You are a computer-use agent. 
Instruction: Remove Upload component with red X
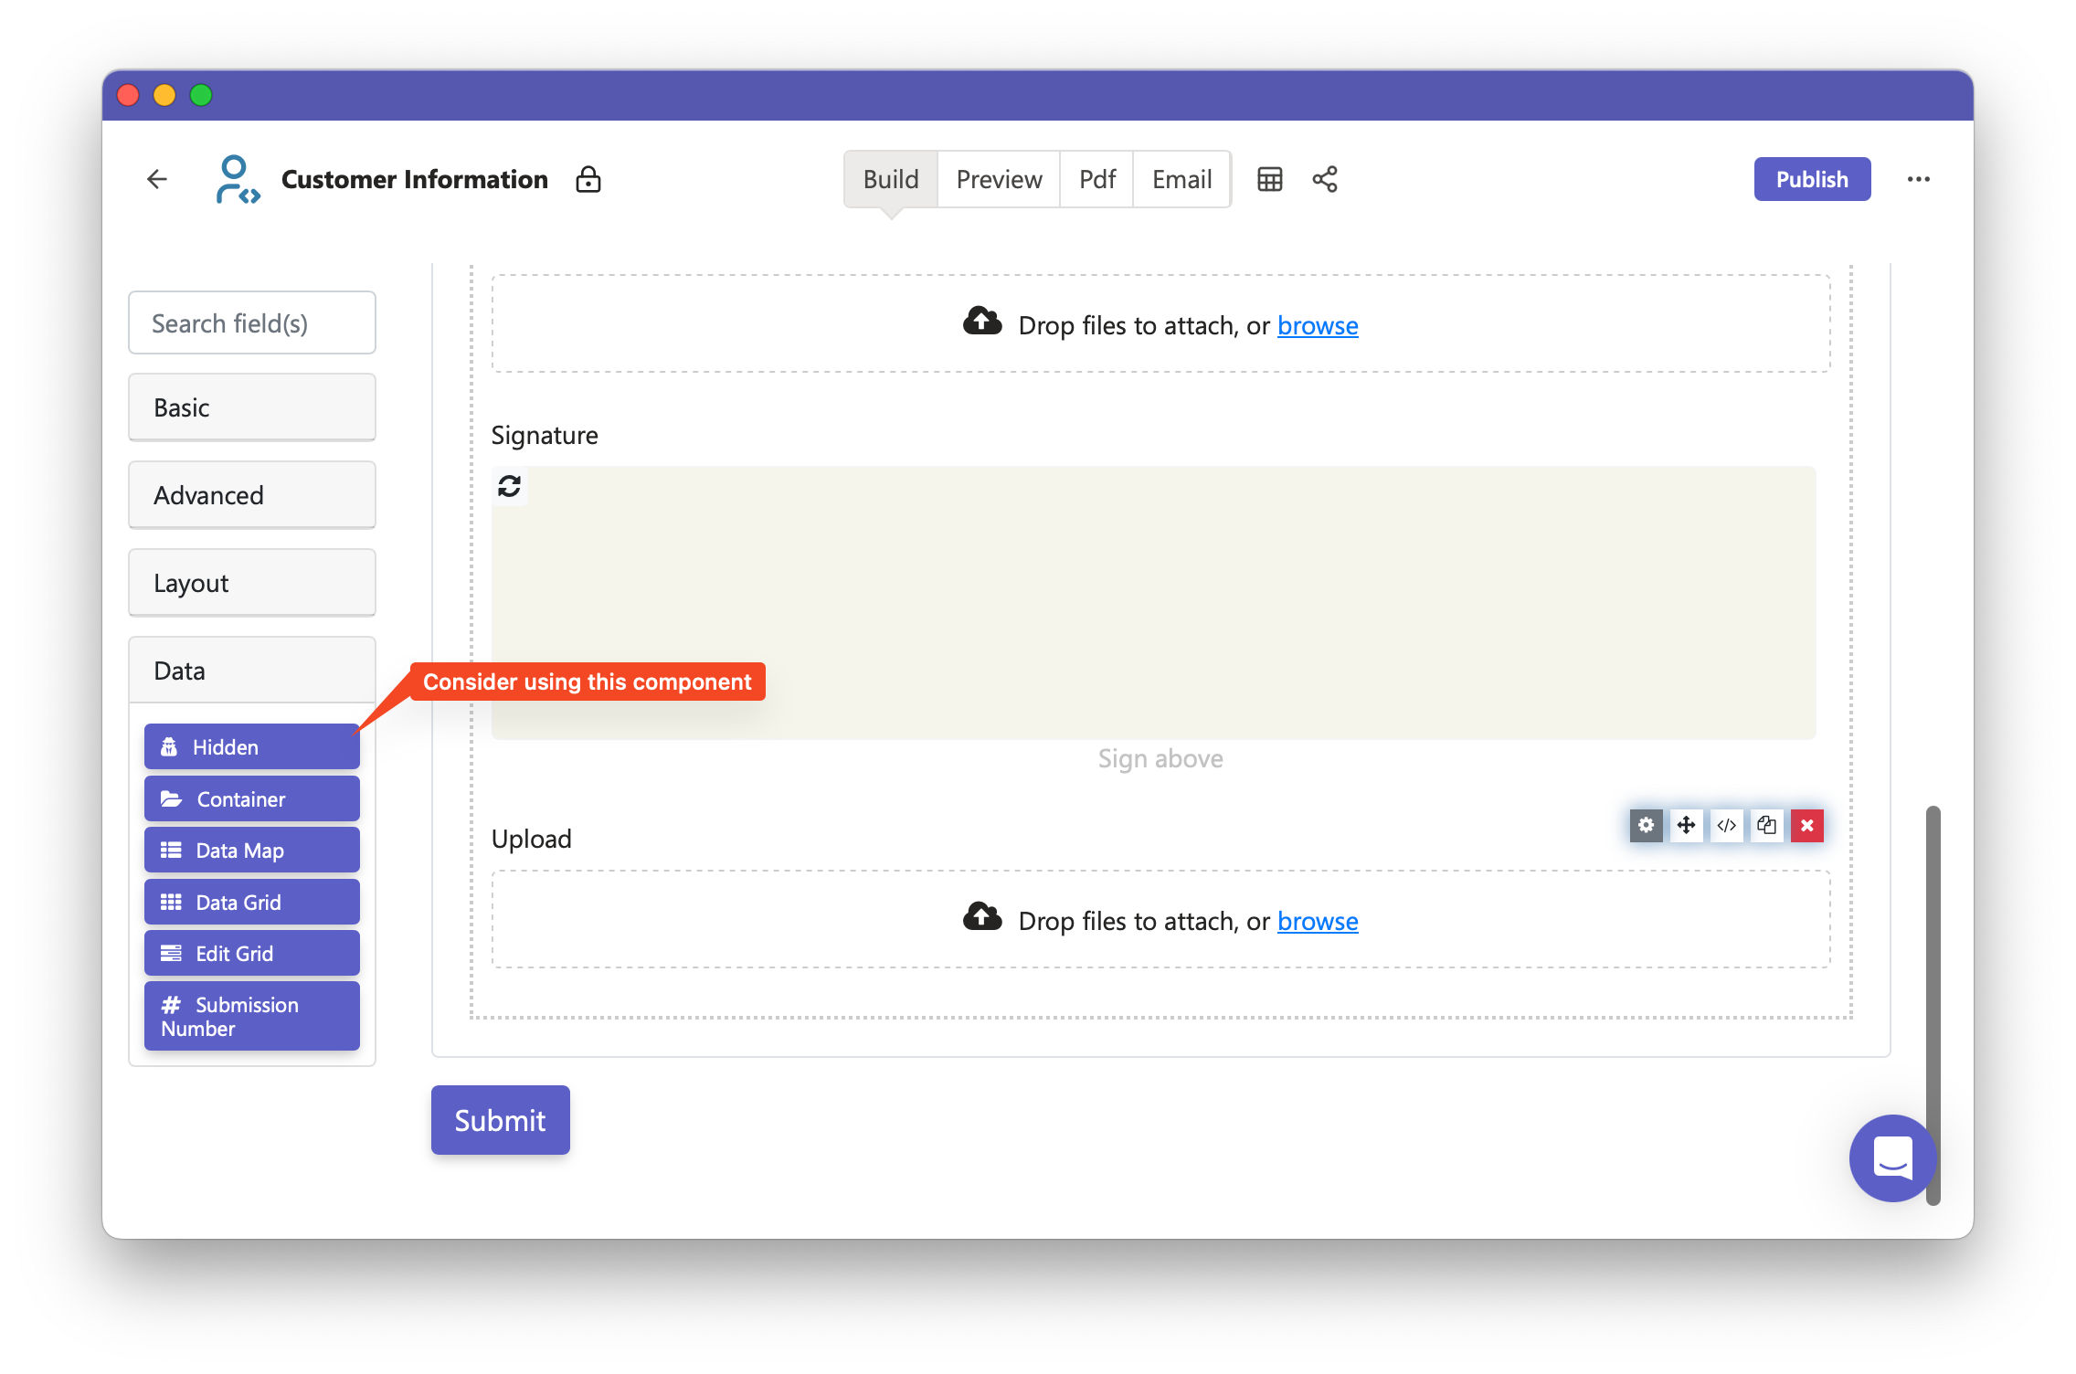click(1806, 825)
